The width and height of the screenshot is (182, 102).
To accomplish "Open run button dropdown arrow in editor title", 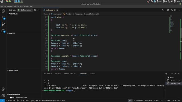I will pyautogui.click(x=165, y=10).
